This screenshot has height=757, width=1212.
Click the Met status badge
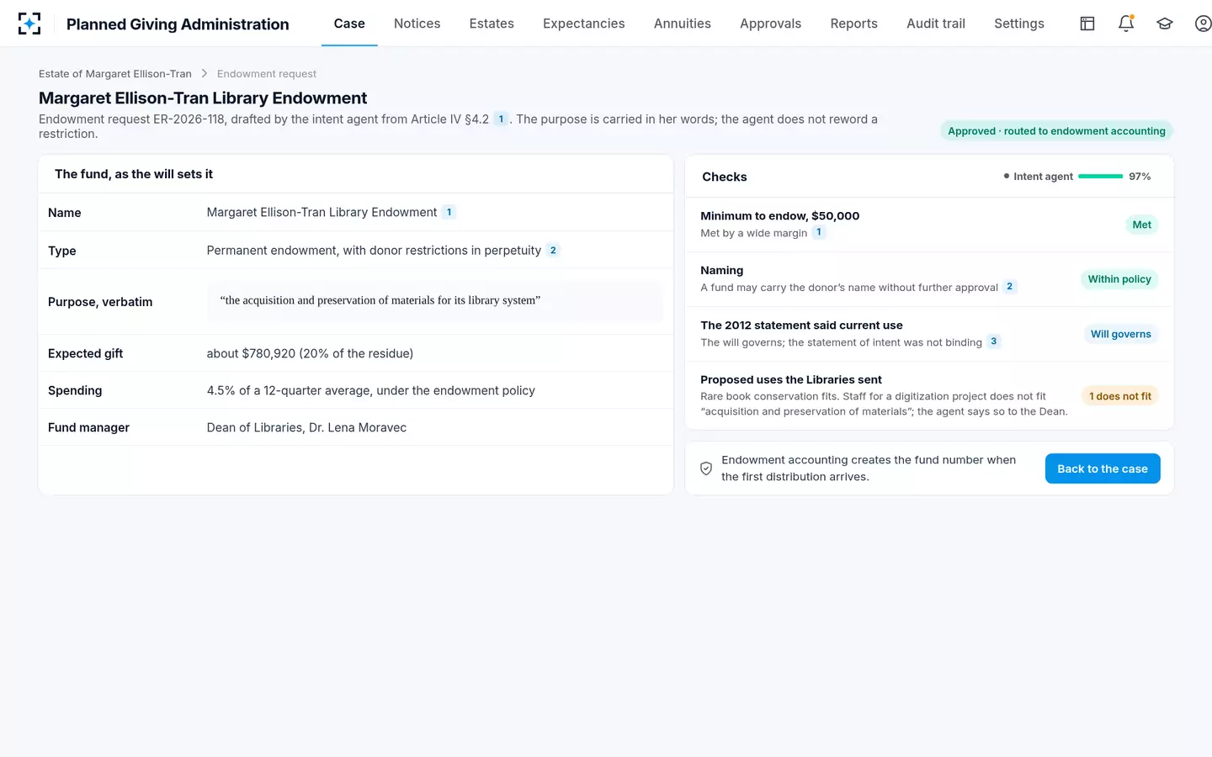coord(1141,225)
